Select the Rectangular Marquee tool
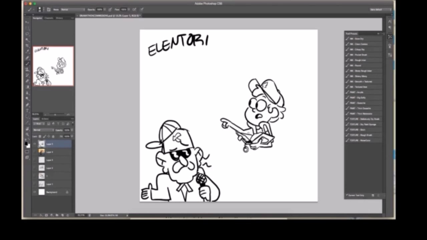Image resolution: width=427 pixels, height=240 pixels. pos(27,28)
